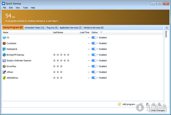This screenshot has width=171, height=115.
Task: Disable the CC startup toggle
Action: 94,37
